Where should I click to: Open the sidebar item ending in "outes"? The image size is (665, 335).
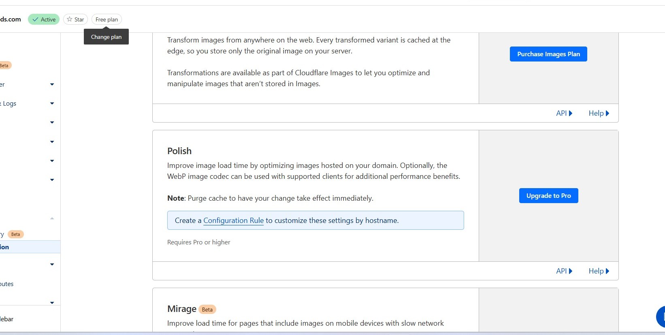(7, 284)
